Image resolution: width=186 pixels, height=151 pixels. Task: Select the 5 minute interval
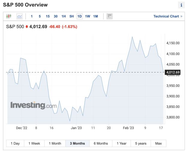[x=40, y=16]
